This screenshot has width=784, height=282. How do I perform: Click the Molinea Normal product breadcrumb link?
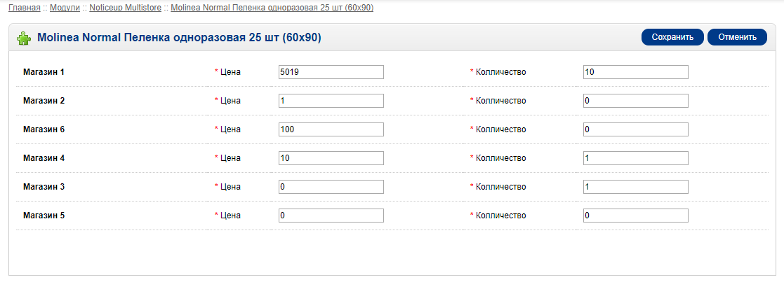(x=272, y=8)
